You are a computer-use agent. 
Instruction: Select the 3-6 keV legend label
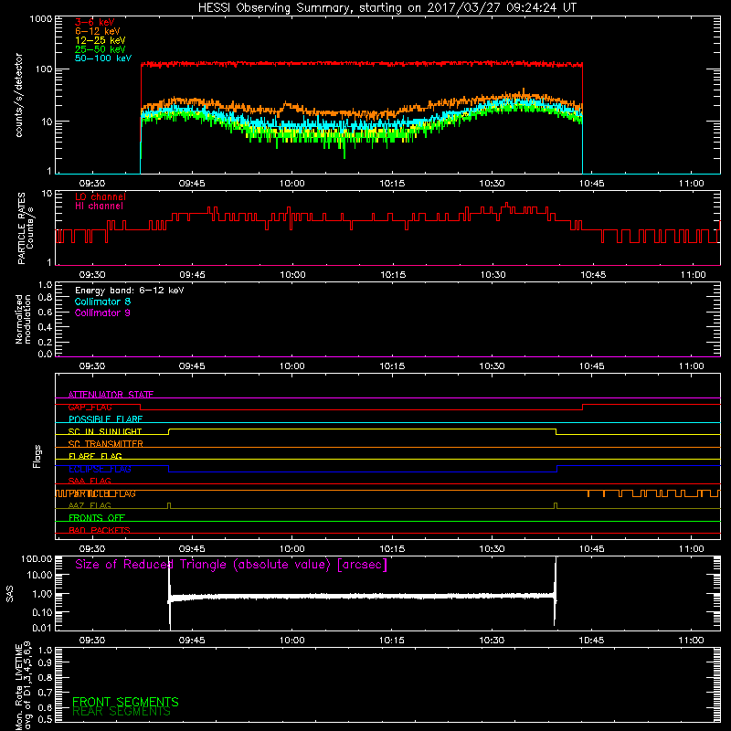click(95, 22)
